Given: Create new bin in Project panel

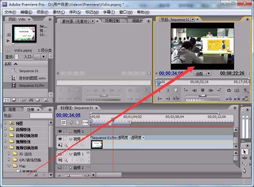Looking at the screenshot, I should point(38,100).
